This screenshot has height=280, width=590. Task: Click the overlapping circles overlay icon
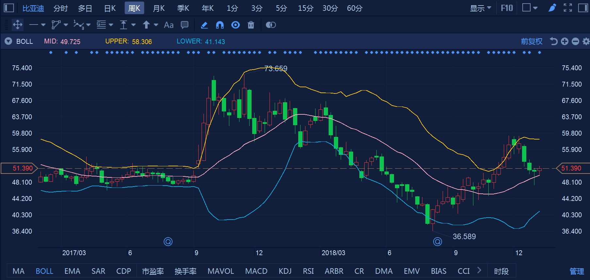[271, 25]
